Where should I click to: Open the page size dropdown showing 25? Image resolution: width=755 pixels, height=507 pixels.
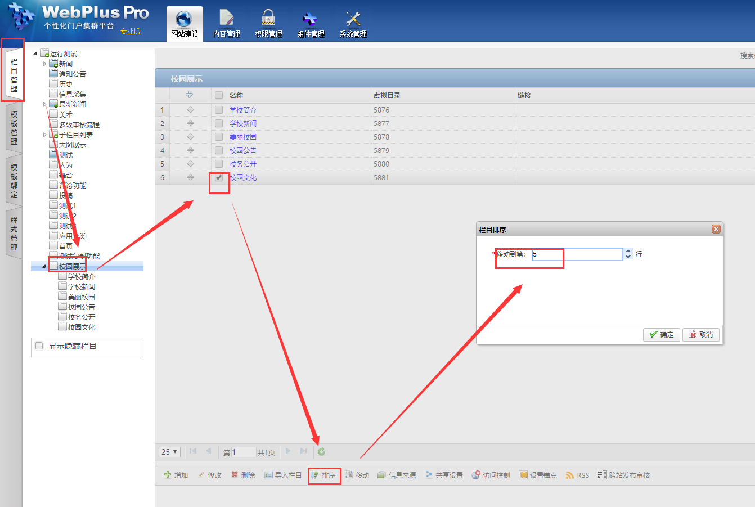[169, 452]
